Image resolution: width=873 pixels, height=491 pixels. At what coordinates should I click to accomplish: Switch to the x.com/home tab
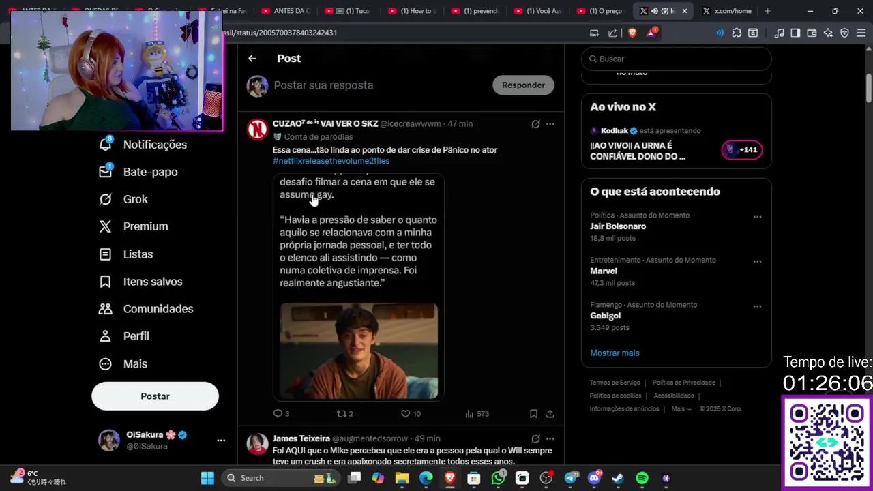727,11
